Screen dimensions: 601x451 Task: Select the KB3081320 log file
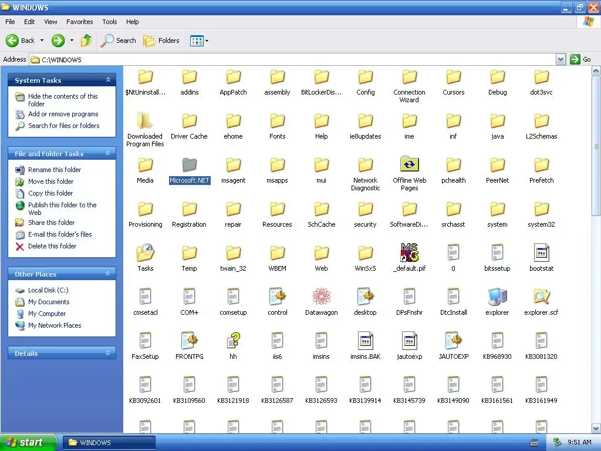(x=541, y=346)
